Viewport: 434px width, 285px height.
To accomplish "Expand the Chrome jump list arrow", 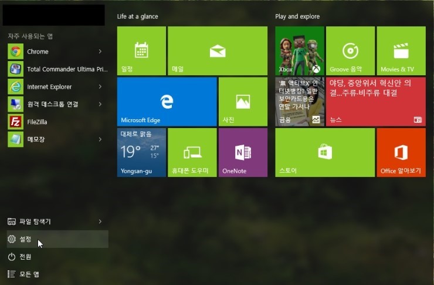I will [100, 52].
